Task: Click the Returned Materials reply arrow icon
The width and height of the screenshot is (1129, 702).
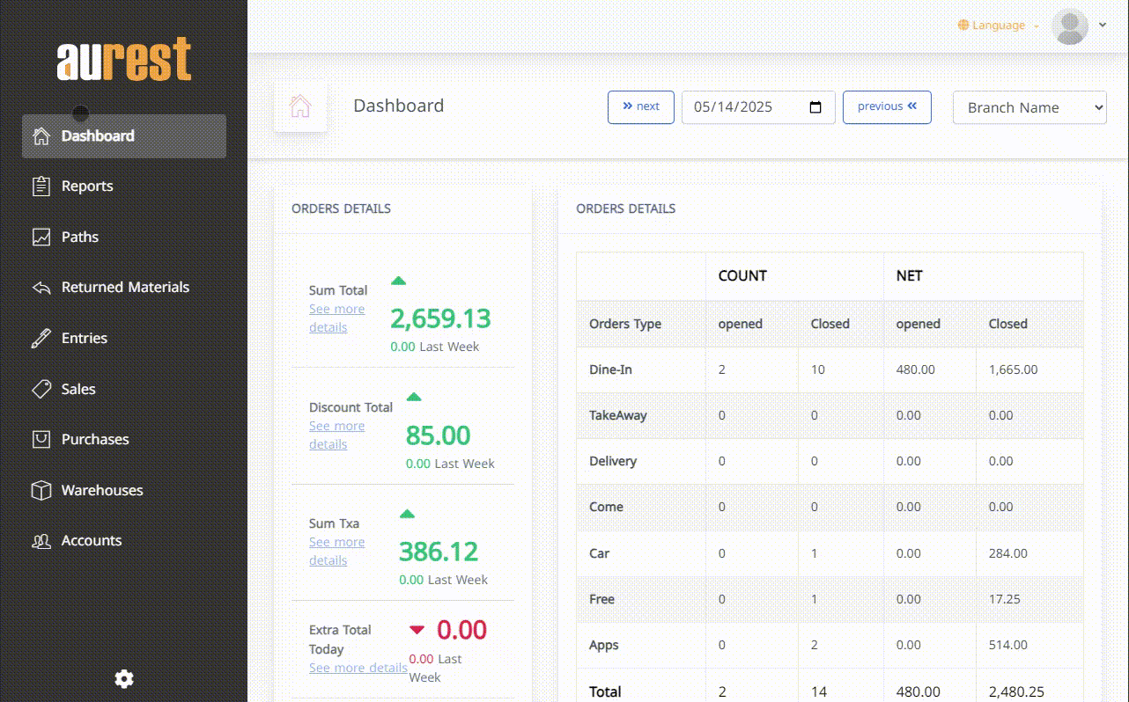Action: tap(41, 288)
